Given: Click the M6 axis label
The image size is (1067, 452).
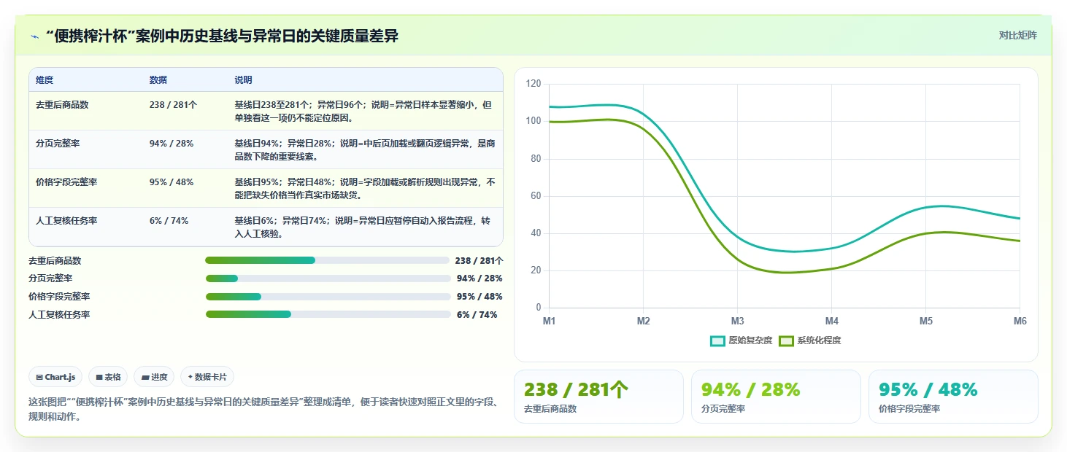Looking at the screenshot, I should [1020, 321].
